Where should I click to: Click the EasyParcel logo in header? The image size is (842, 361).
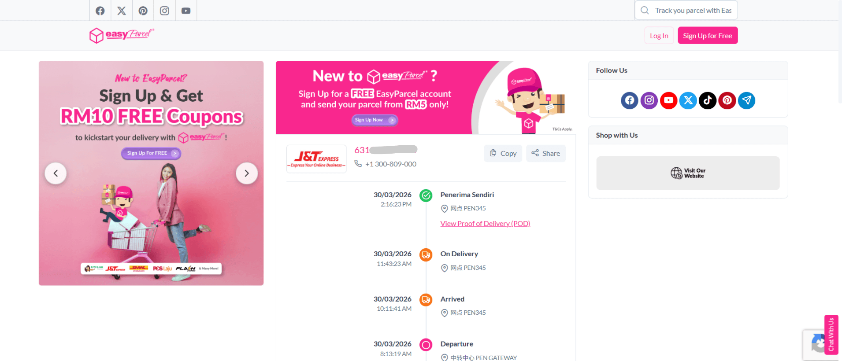pos(122,35)
